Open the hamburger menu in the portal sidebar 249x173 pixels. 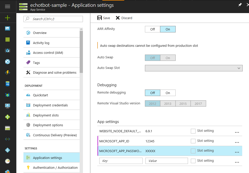(x=8, y=6)
